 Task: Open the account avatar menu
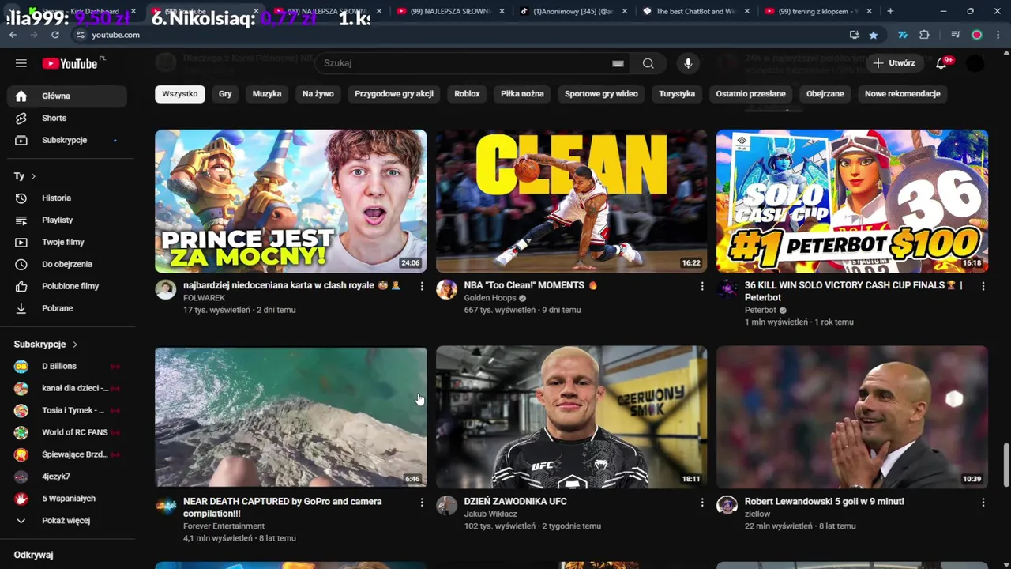point(975,63)
